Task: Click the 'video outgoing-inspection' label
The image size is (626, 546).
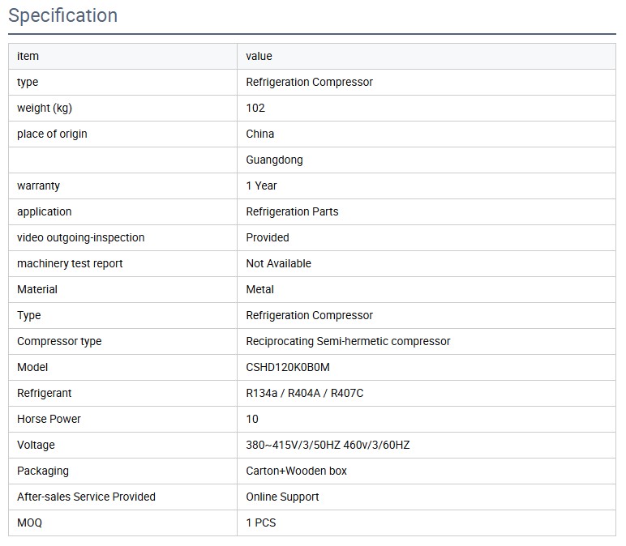Action: click(x=80, y=237)
